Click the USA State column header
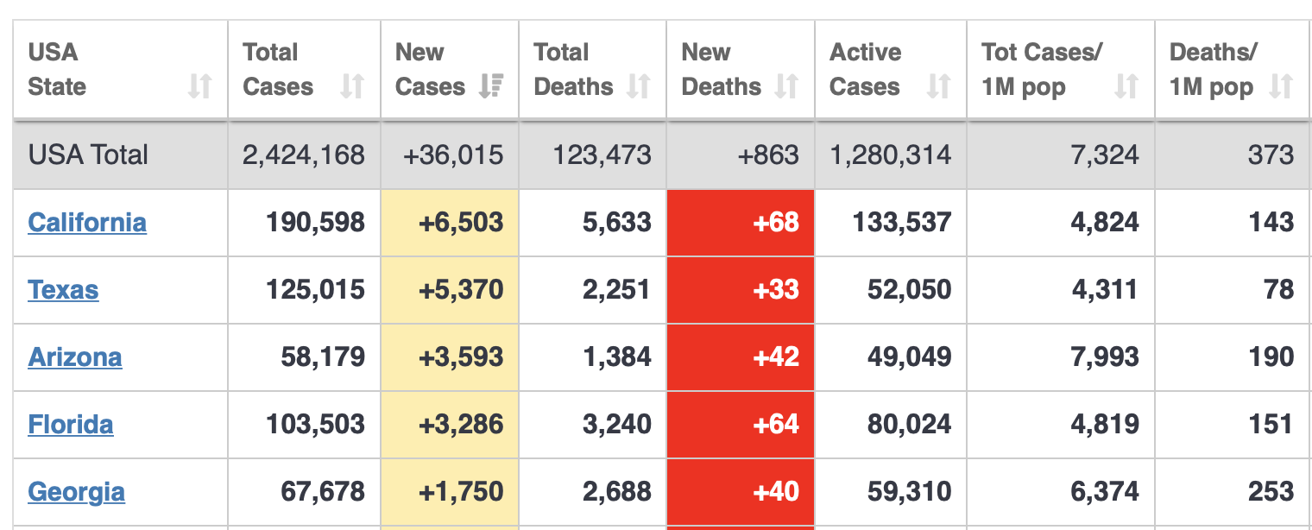 point(120,70)
